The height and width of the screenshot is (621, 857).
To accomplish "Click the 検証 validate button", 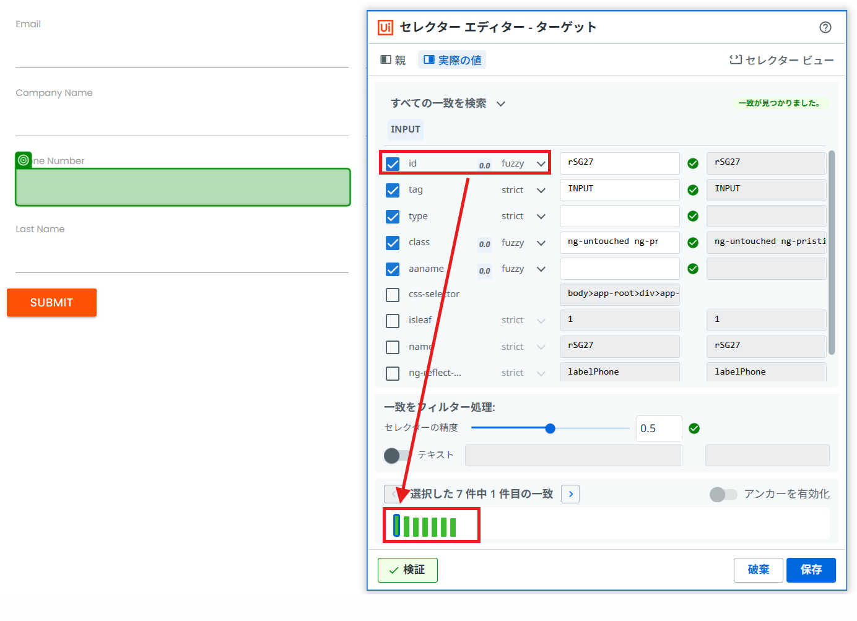I will pos(407,570).
